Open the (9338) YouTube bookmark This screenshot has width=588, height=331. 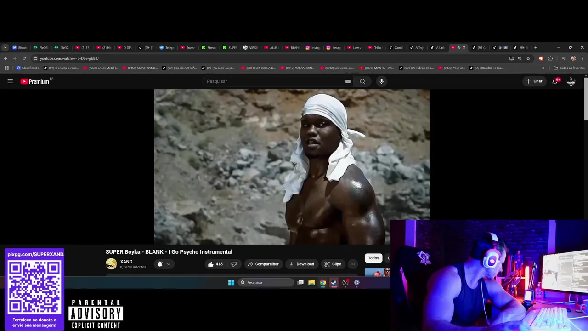click(452, 68)
